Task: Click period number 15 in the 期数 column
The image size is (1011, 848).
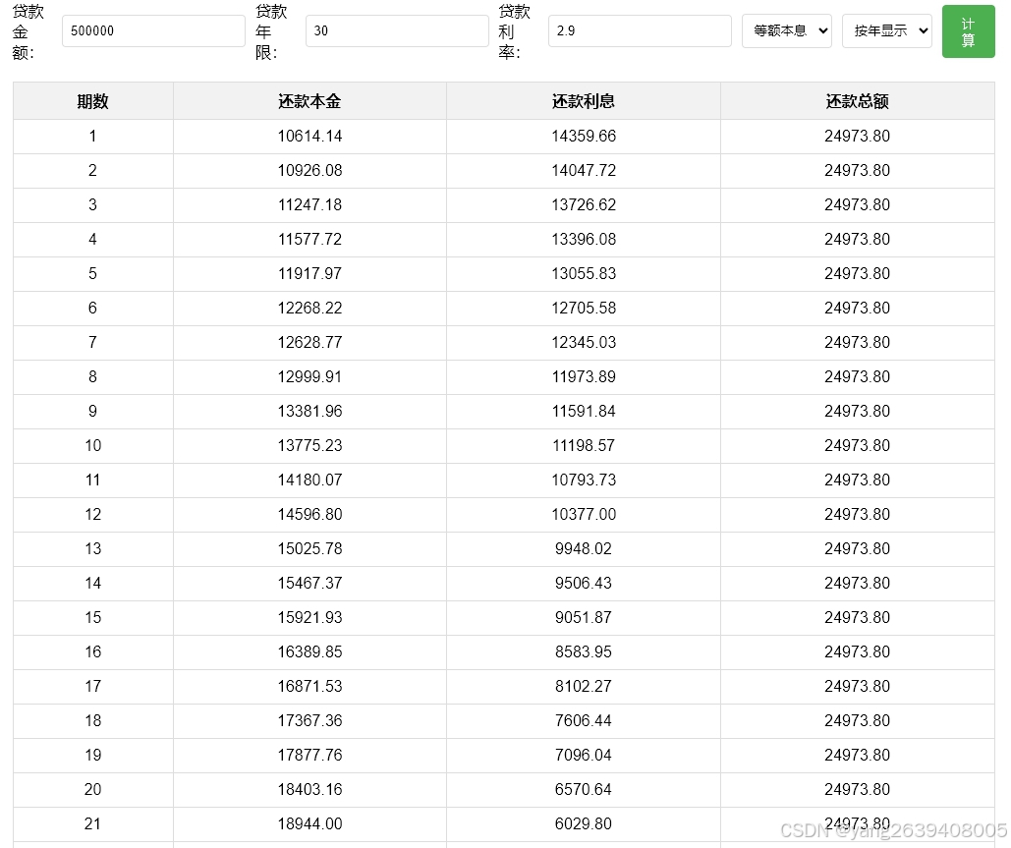Action: point(92,618)
